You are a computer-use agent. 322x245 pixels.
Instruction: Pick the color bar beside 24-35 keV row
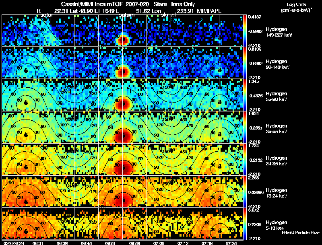[245, 159]
